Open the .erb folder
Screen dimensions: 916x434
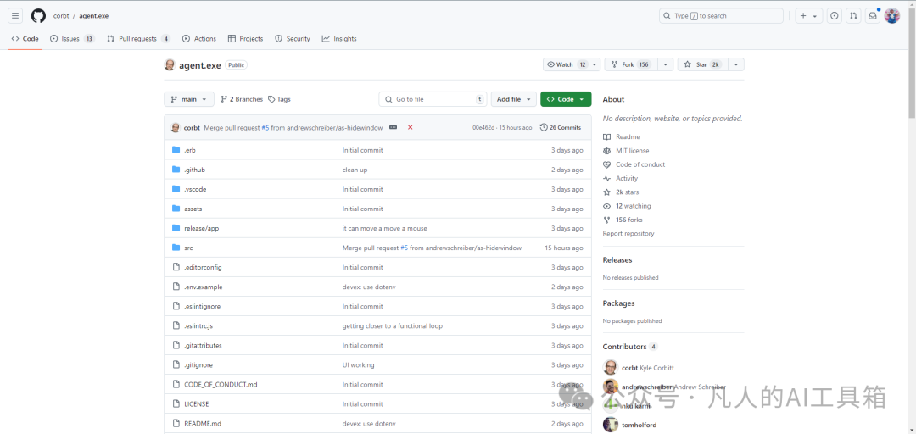190,150
